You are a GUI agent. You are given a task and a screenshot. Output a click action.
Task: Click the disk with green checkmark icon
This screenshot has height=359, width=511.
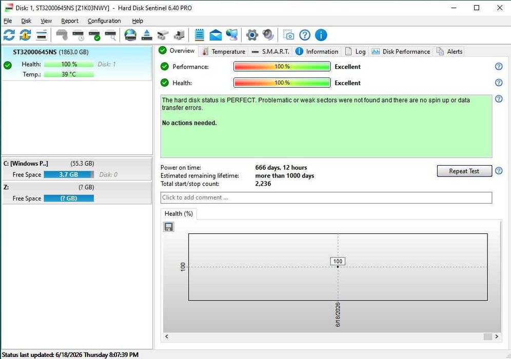pos(94,35)
